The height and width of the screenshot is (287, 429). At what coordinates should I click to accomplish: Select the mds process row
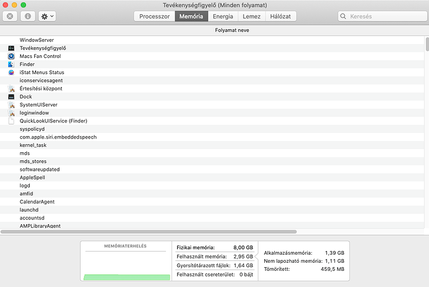212,153
